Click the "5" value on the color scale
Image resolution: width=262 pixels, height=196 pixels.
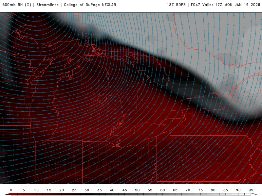click(x=24, y=190)
